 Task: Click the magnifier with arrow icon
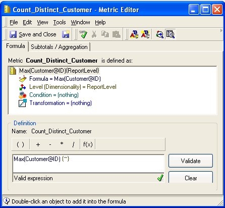(x=159, y=34)
